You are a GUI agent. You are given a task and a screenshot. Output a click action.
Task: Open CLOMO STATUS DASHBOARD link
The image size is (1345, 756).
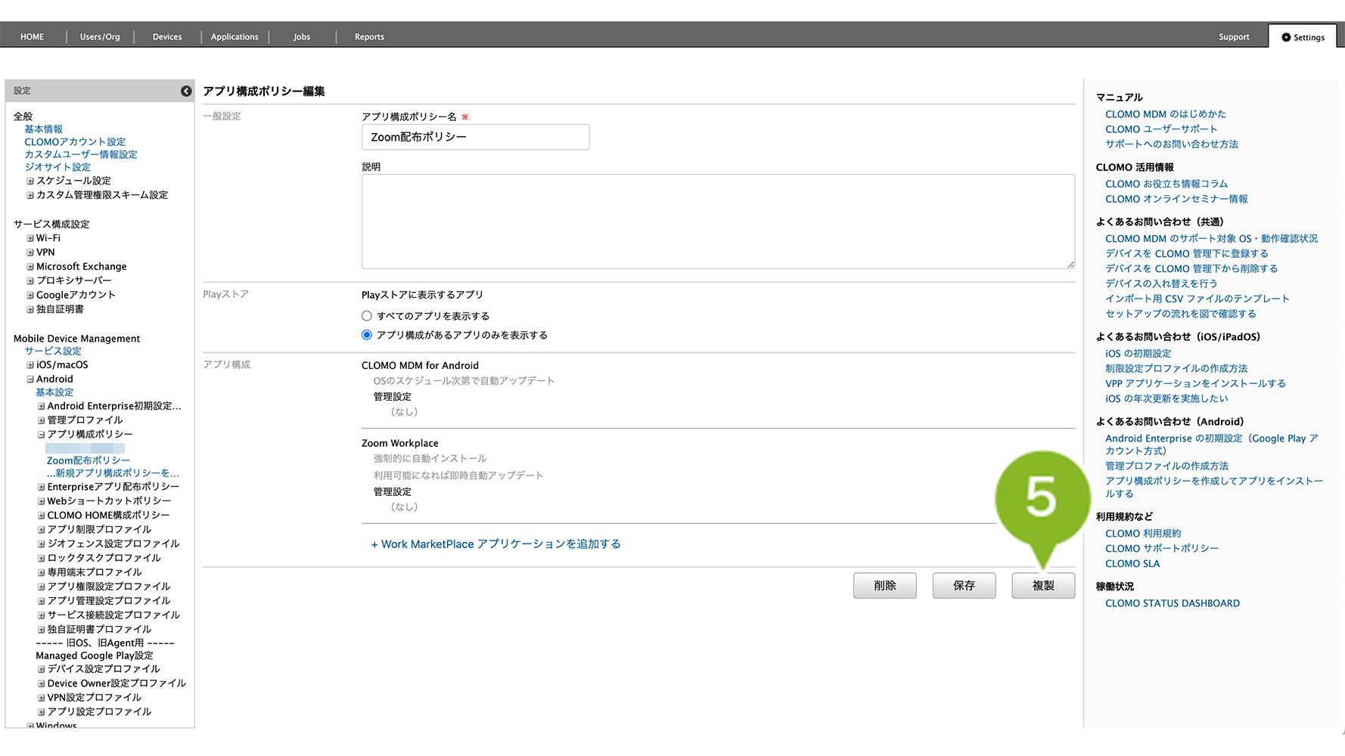pyautogui.click(x=1173, y=603)
